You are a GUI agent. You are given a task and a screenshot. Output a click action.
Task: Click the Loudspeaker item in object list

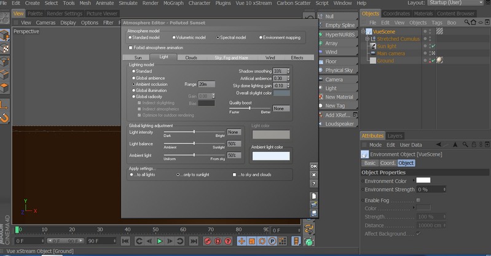coord(338,123)
